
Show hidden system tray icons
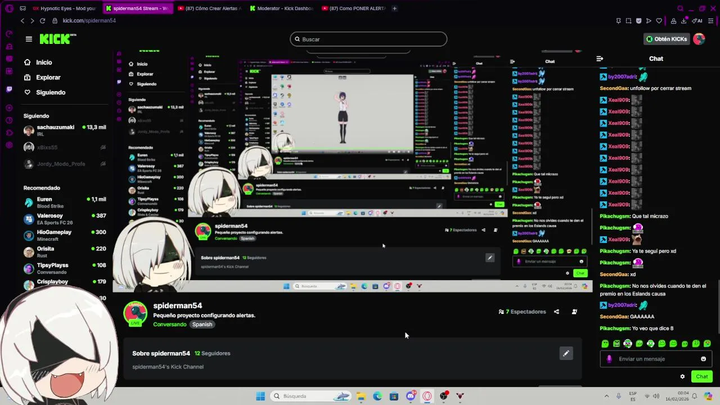coord(606,396)
